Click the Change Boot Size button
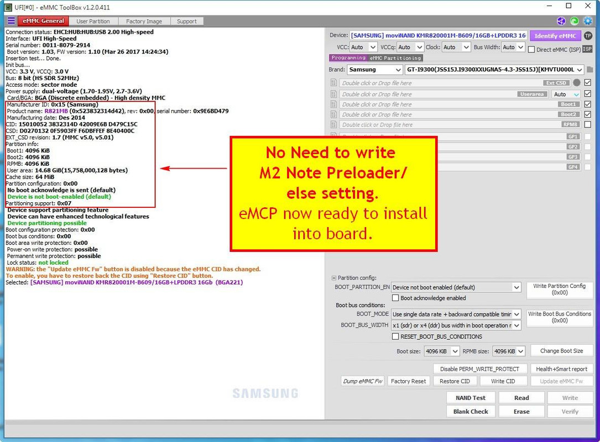The height and width of the screenshot is (442, 600). pos(562,351)
